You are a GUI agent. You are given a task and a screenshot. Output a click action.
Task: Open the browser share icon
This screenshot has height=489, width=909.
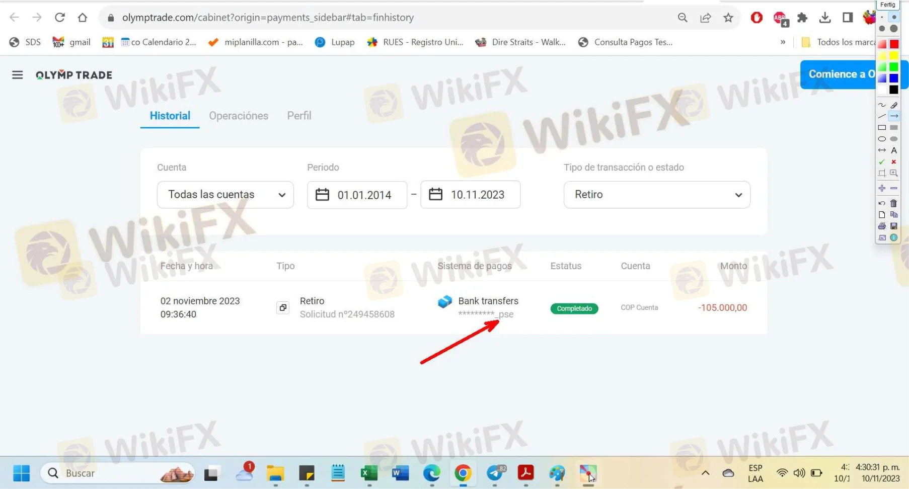click(706, 18)
